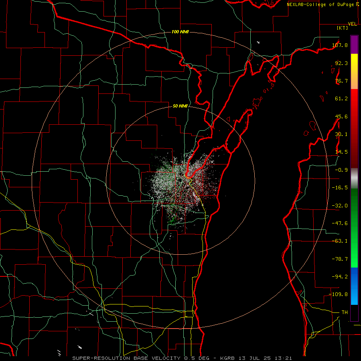Click the KGRB 13 JUL 25 13:21 timestamp
The image size is (361, 361).
click(256, 358)
